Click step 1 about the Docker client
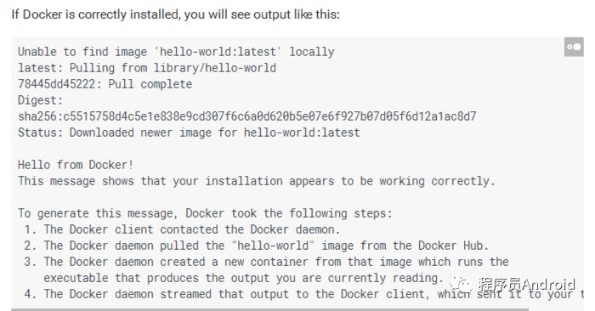Viewport: 595px width, 311px height. click(182, 229)
